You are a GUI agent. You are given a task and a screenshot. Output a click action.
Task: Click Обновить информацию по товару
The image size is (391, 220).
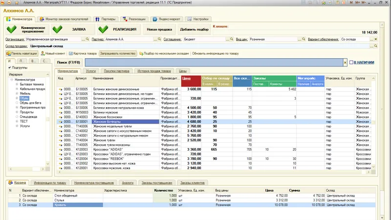(216, 53)
